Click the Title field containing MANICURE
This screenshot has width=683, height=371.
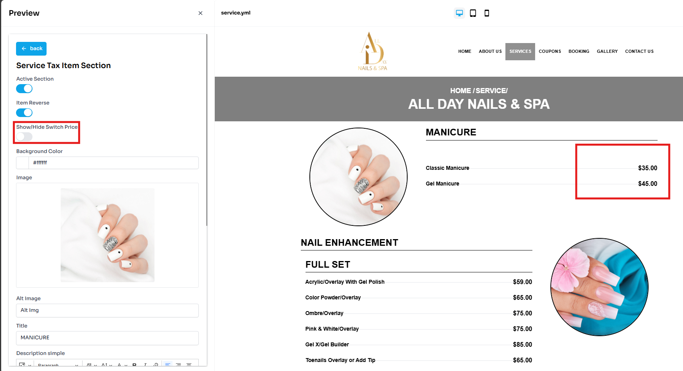(x=108, y=338)
